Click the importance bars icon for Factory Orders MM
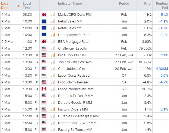The width and height of the screenshot is (169, 133). tap(53, 109)
